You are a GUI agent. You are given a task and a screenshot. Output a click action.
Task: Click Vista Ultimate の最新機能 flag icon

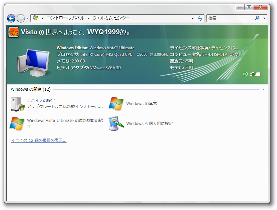point(17,124)
